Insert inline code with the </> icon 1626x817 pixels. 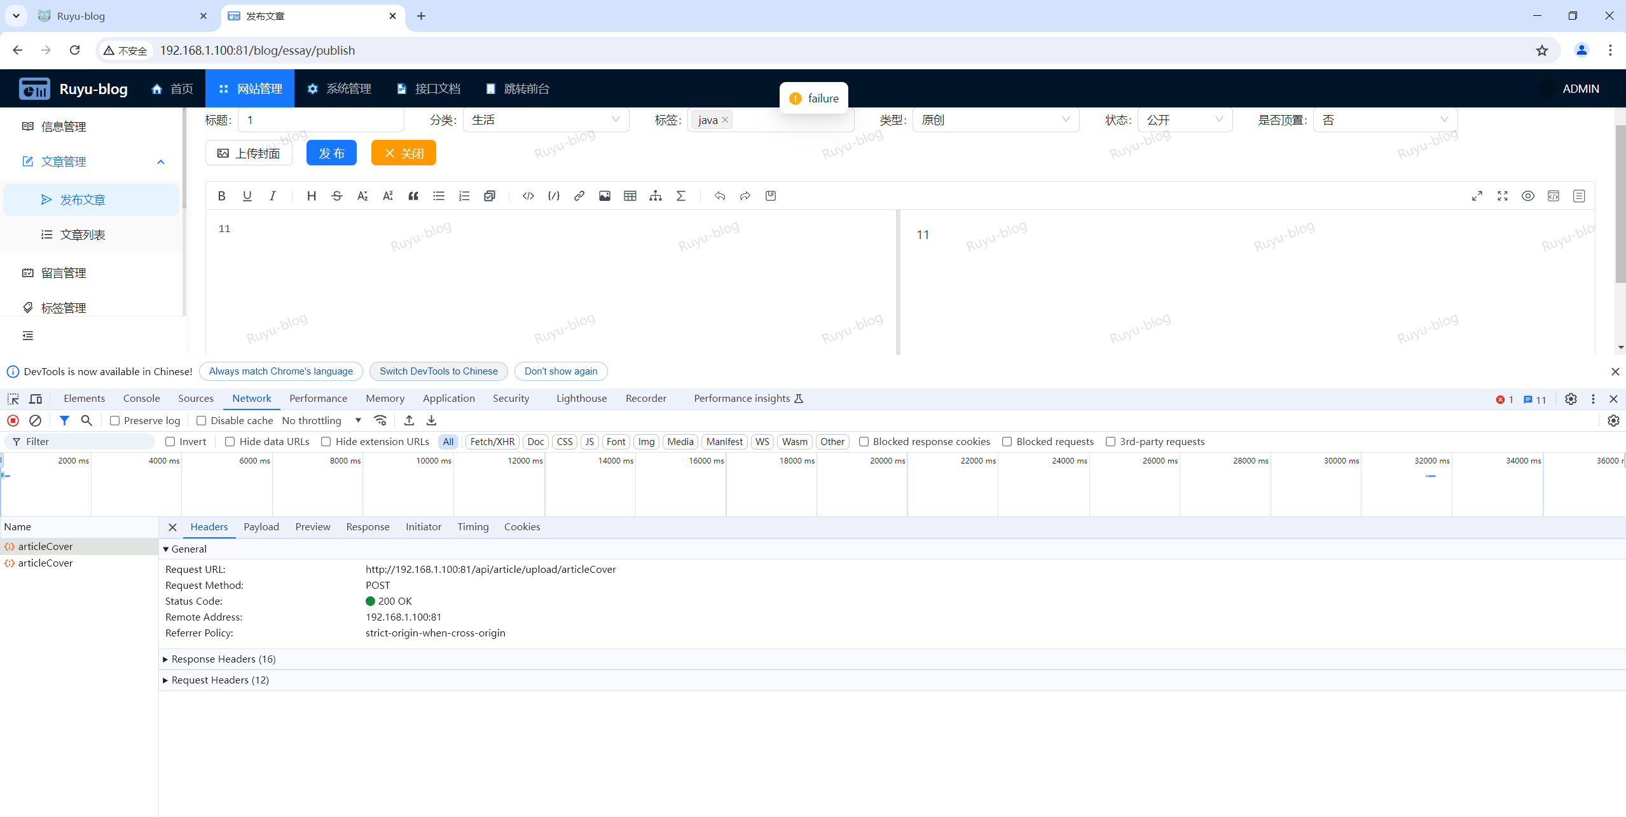tap(528, 196)
